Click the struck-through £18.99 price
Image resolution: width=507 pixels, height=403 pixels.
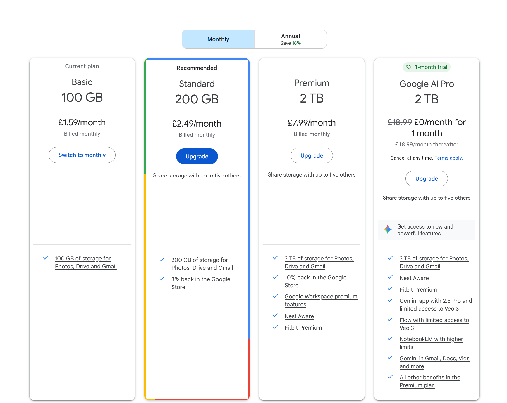point(400,122)
